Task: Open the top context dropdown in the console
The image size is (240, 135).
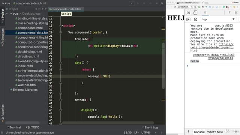Action: pyautogui.click(x=218, y=19)
